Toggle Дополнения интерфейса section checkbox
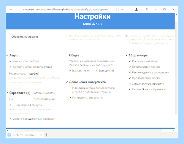Screen dimensions: 184x144 tap(67, 82)
